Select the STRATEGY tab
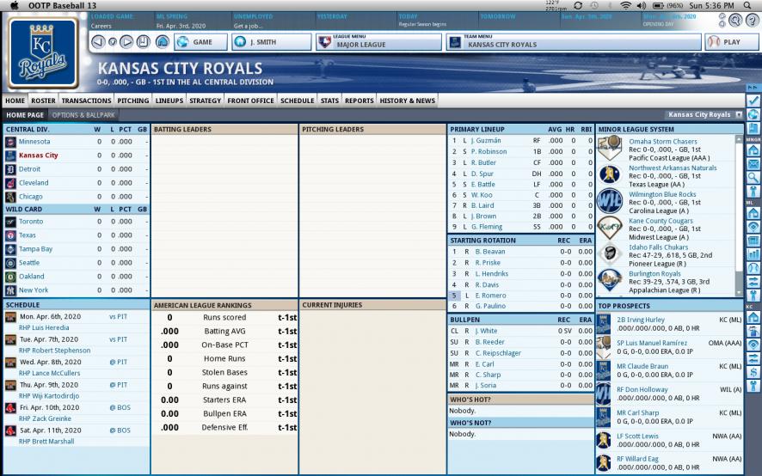This screenshot has width=762, height=476. tap(205, 101)
